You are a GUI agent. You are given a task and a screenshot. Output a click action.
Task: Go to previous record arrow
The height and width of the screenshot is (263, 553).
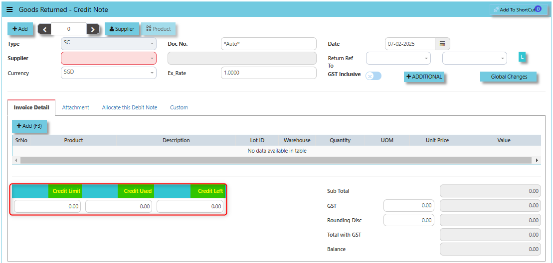[x=44, y=29]
